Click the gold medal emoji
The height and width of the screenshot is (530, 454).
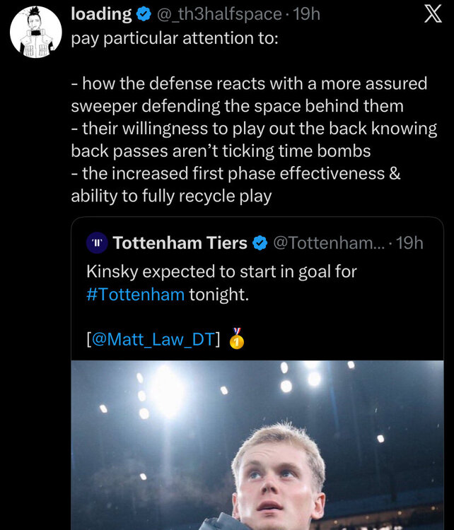click(x=237, y=338)
